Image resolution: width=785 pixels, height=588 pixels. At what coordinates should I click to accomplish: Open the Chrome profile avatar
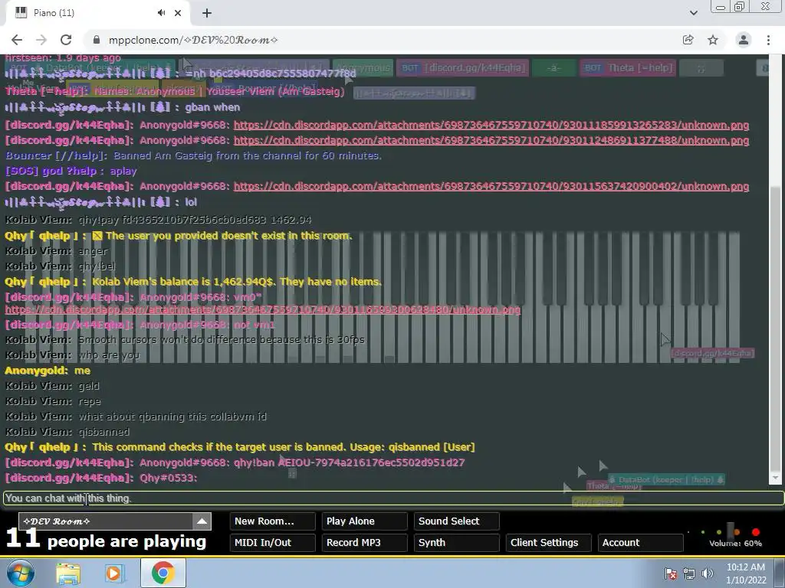[x=744, y=40]
